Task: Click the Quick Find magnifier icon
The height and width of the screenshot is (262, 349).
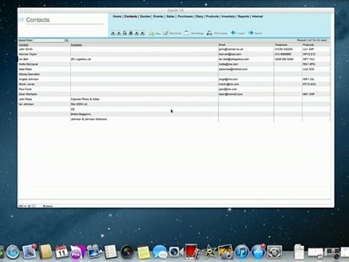Action: [x=67, y=41]
